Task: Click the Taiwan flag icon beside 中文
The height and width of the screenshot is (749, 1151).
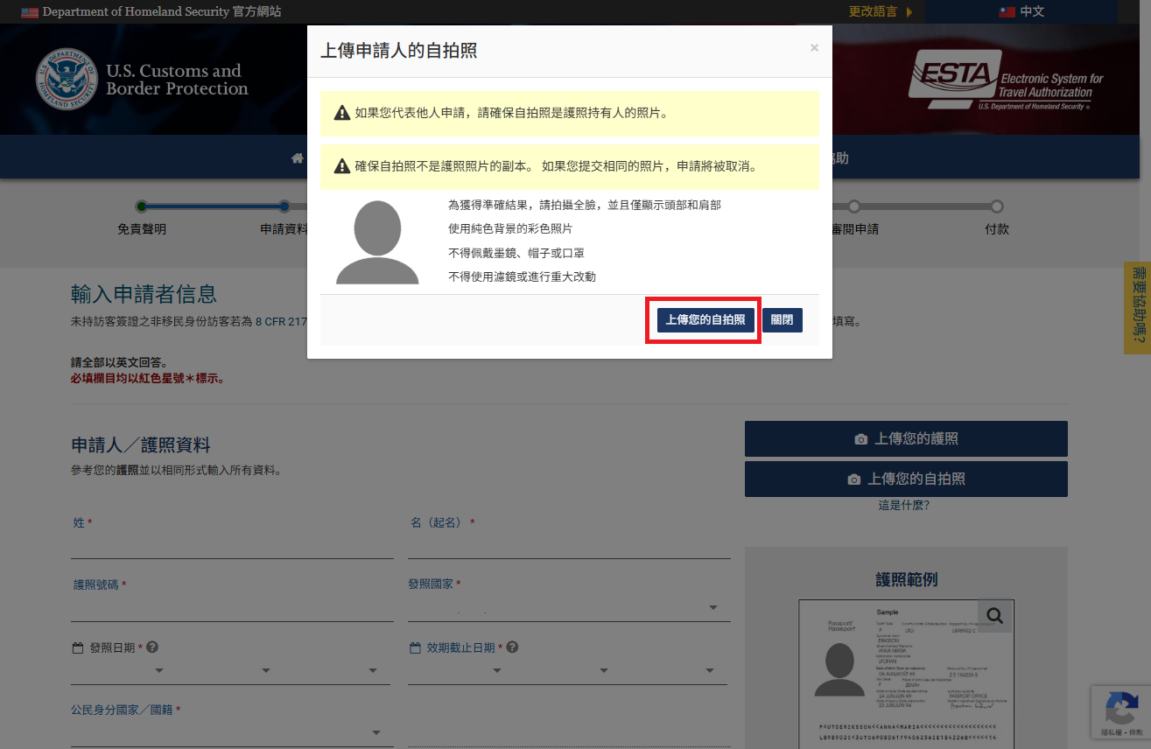Action: click(1008, 13)
